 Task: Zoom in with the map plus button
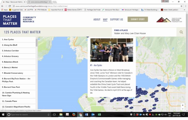click(183, 105)
